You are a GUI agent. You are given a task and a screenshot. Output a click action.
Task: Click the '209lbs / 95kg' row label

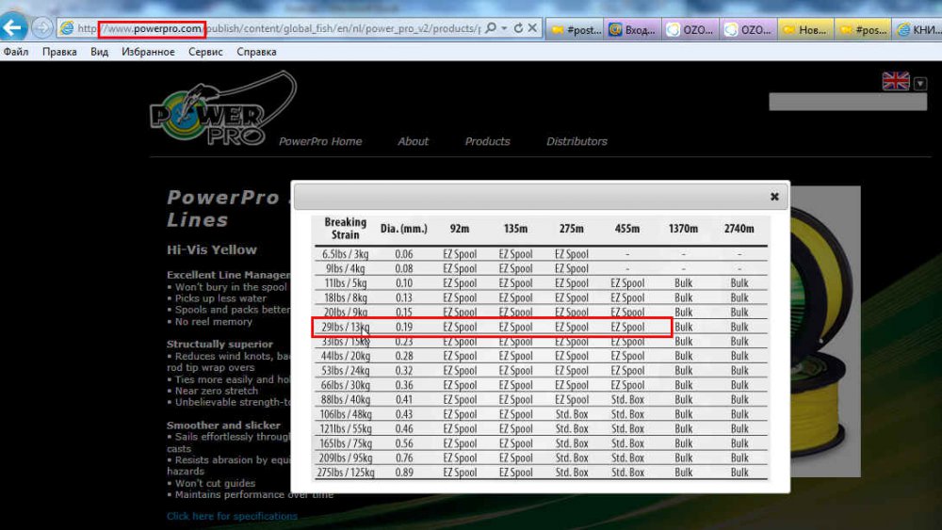(x=346, y=458)
